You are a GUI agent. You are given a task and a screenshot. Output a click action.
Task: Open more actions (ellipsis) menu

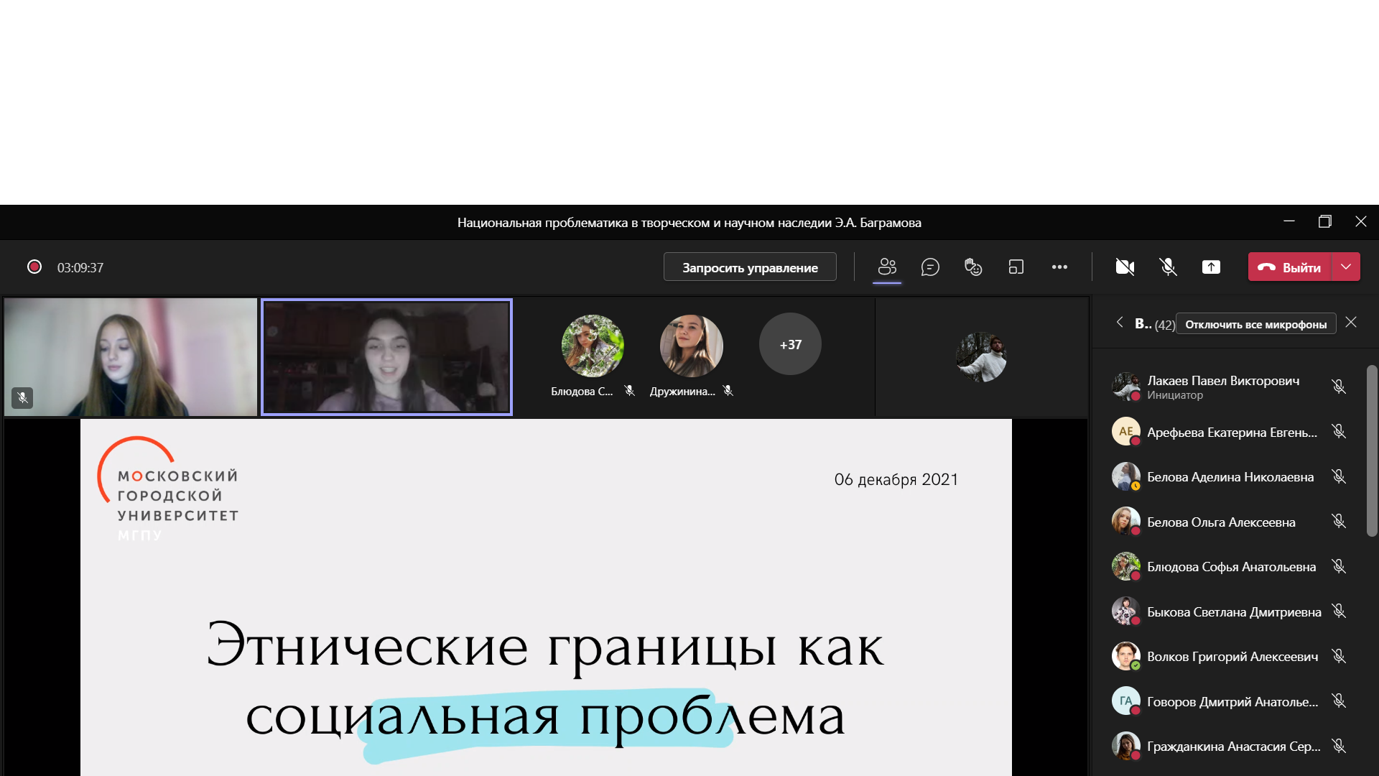[1060, 267]
